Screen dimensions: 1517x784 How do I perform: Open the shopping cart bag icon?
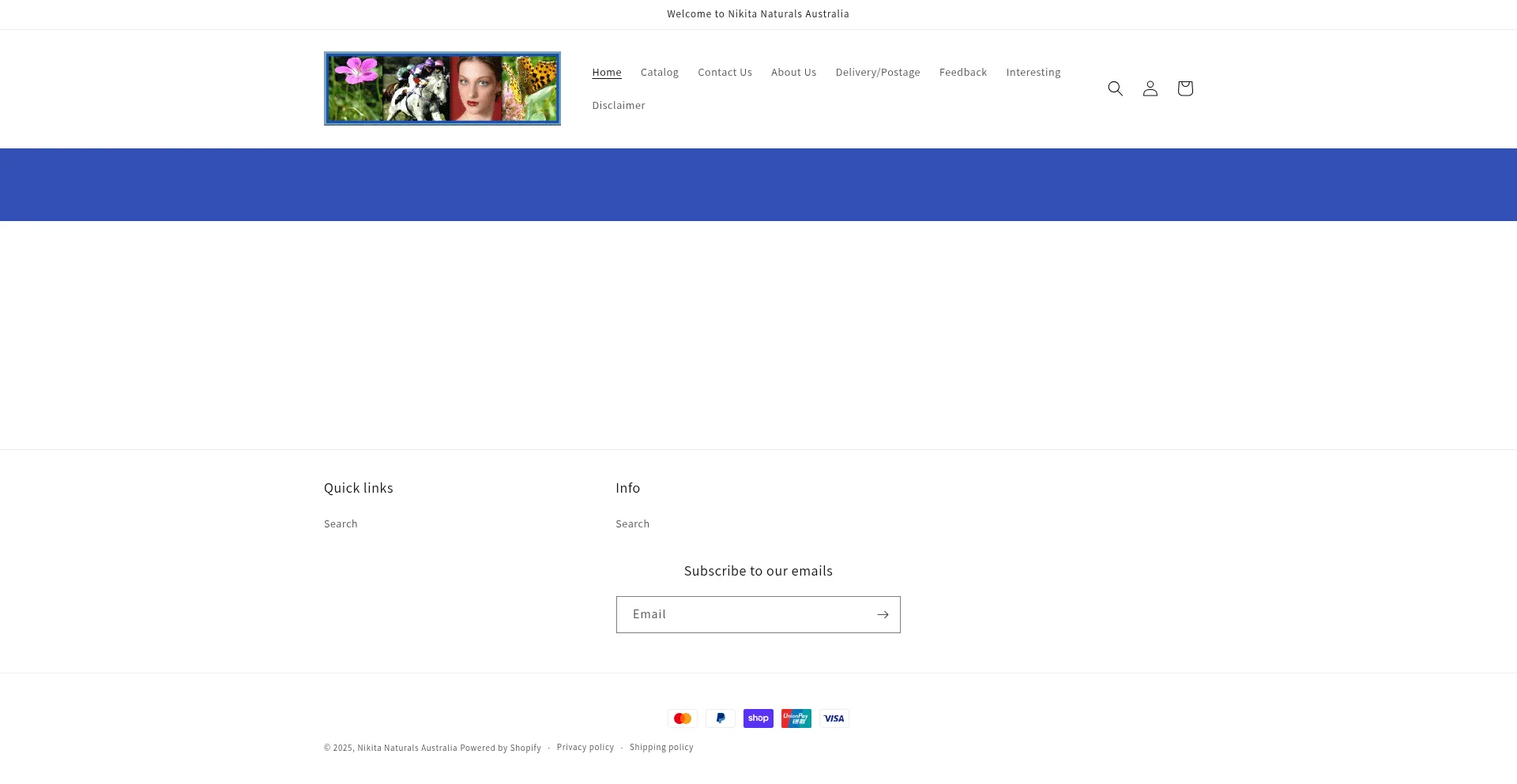coord(1184,88)
